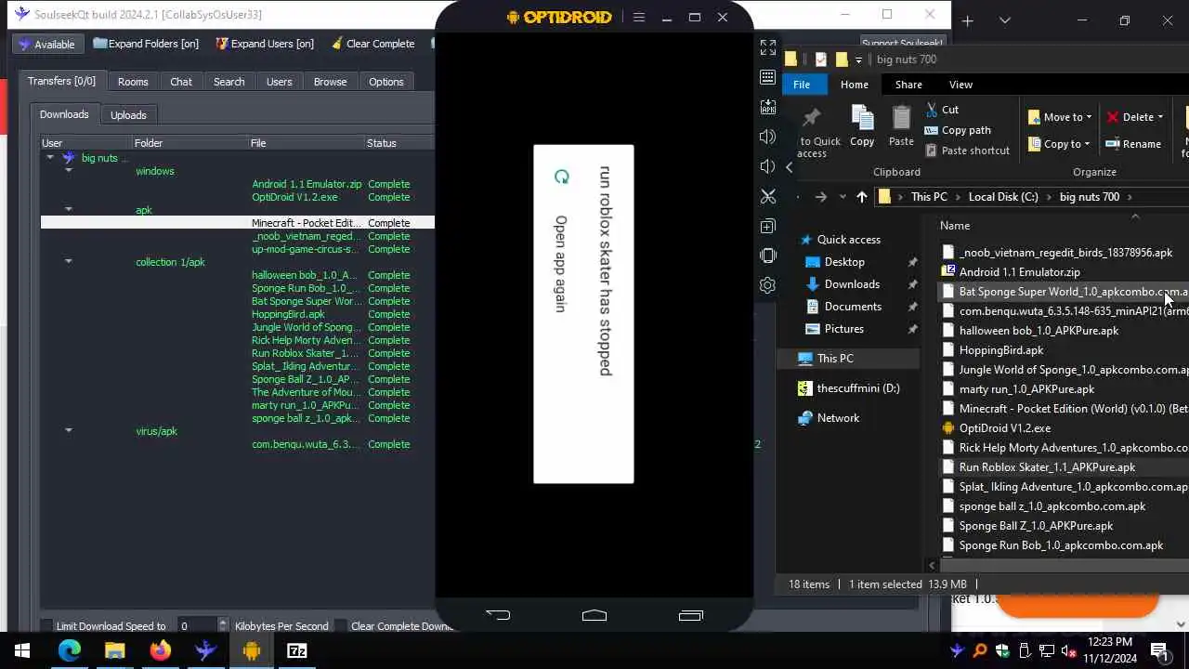Viewport: 1189px width, 669px height.
Task: Open the Delete dropdown arrow
Action: [x=1160, y=117]
